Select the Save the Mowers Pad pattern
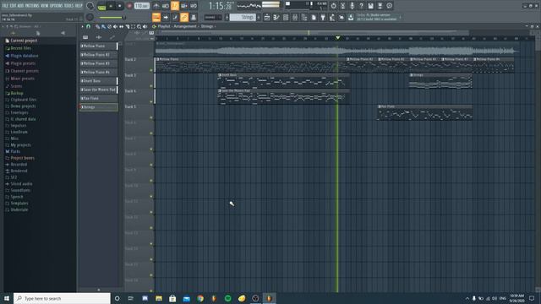 tap(99, 90)
